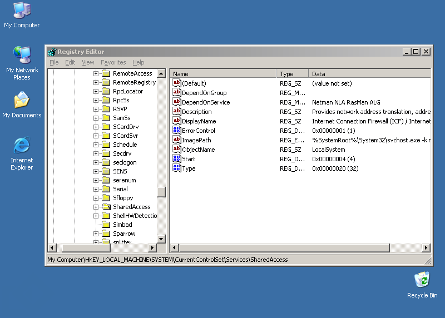445x318 pixels.
Task: Click the 0x00000004 (4) data cell
Action: pyautogui.click(x=333, y=159)
